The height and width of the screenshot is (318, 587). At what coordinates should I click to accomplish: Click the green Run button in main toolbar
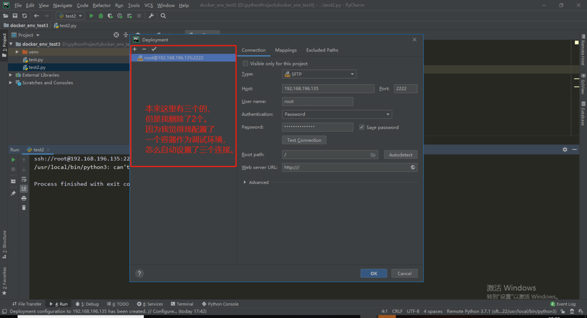(91, 16)
